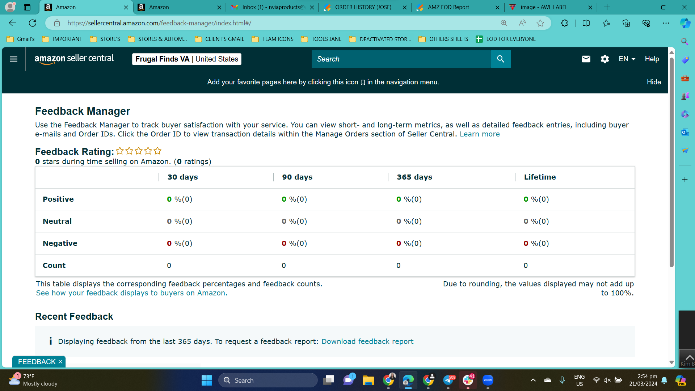
Task: Open the Learn more link
Action: (480, 134)
